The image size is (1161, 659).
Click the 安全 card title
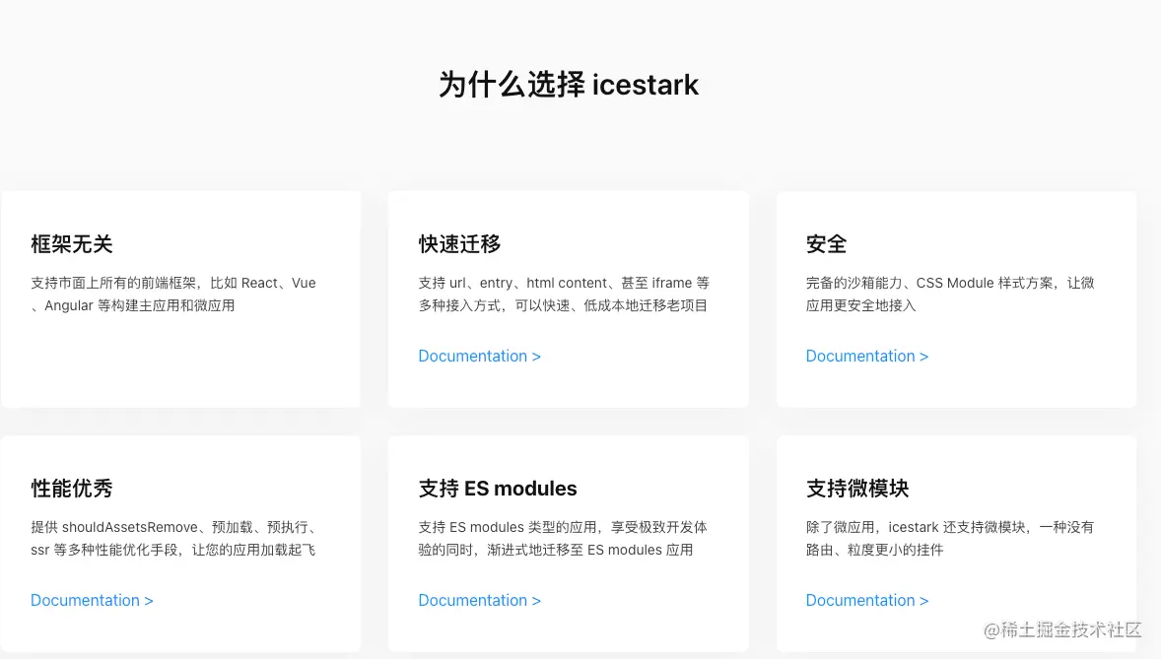(x=826, y=244)
